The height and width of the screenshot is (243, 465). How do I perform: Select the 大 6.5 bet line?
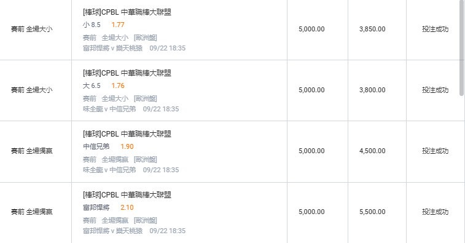pos(92,86)
